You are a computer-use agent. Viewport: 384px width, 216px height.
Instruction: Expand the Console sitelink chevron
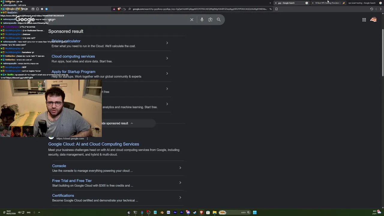(x=180, y=168)
